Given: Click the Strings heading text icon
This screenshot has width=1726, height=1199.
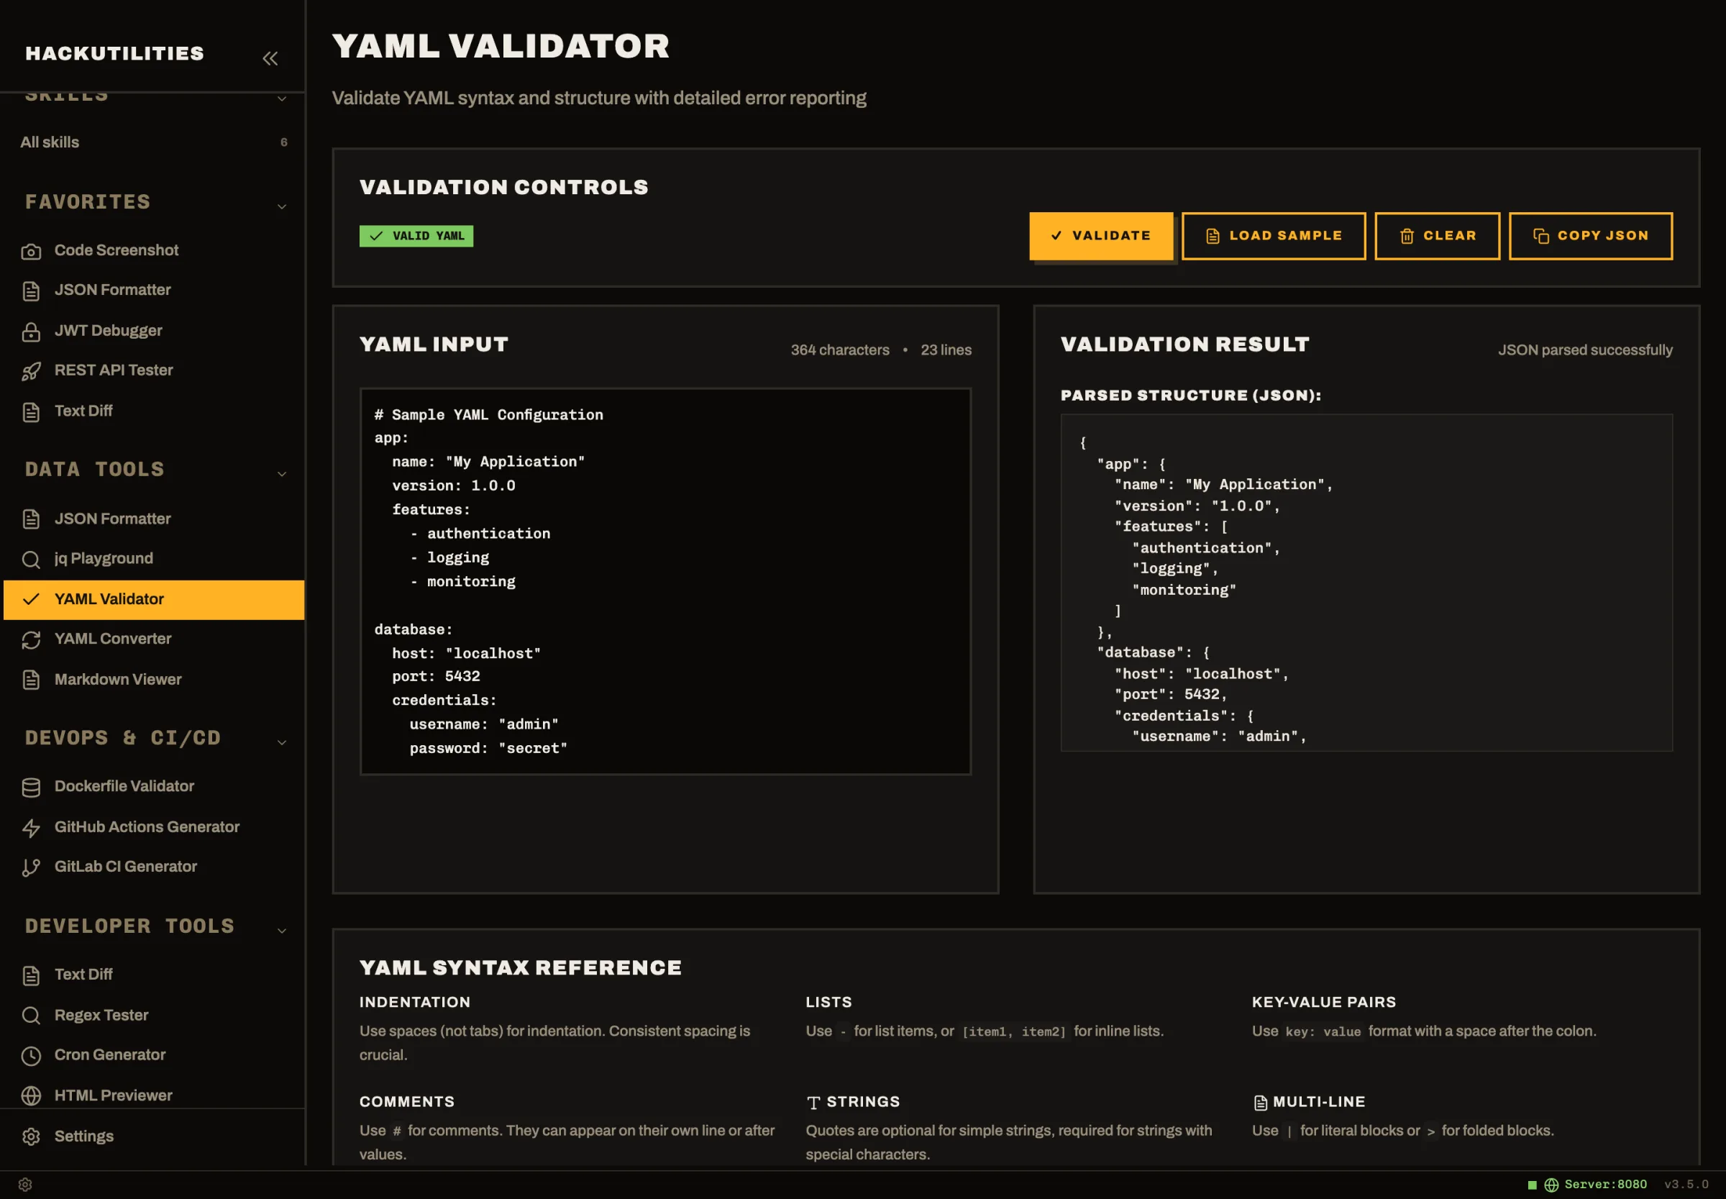Looking at the screenshot, I should coord(813,1103).
